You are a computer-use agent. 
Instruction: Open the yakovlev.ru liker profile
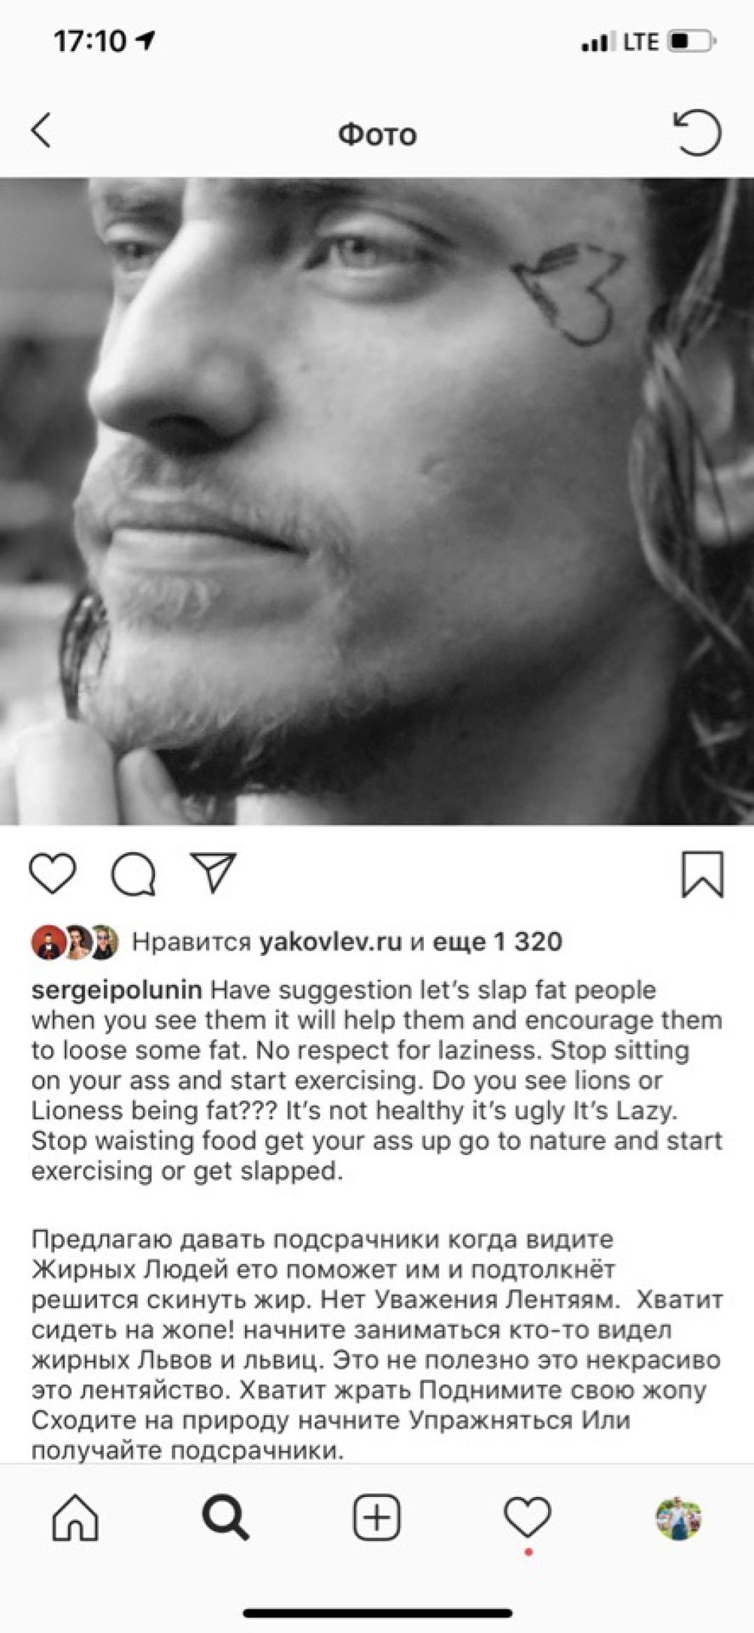tap(331, 942)
